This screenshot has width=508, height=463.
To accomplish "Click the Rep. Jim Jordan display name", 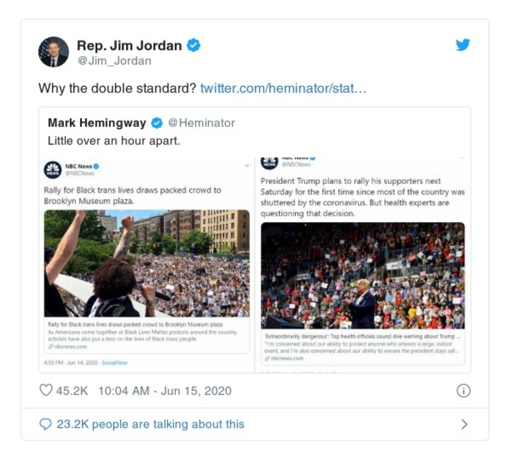I will point(130,45).
